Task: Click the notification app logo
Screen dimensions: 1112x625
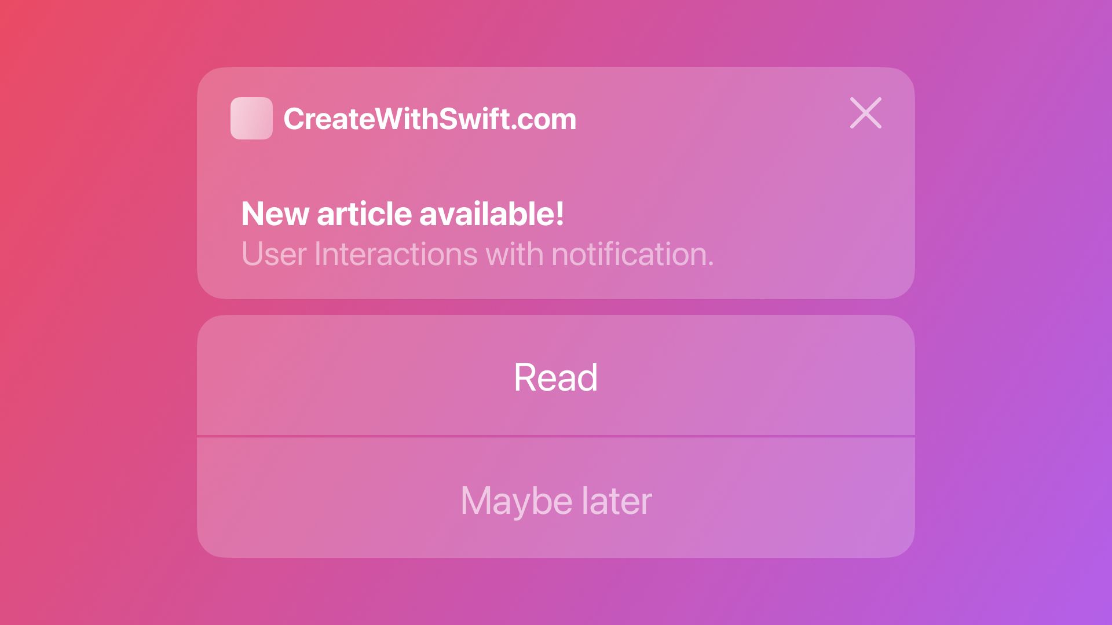Action: 251,117
